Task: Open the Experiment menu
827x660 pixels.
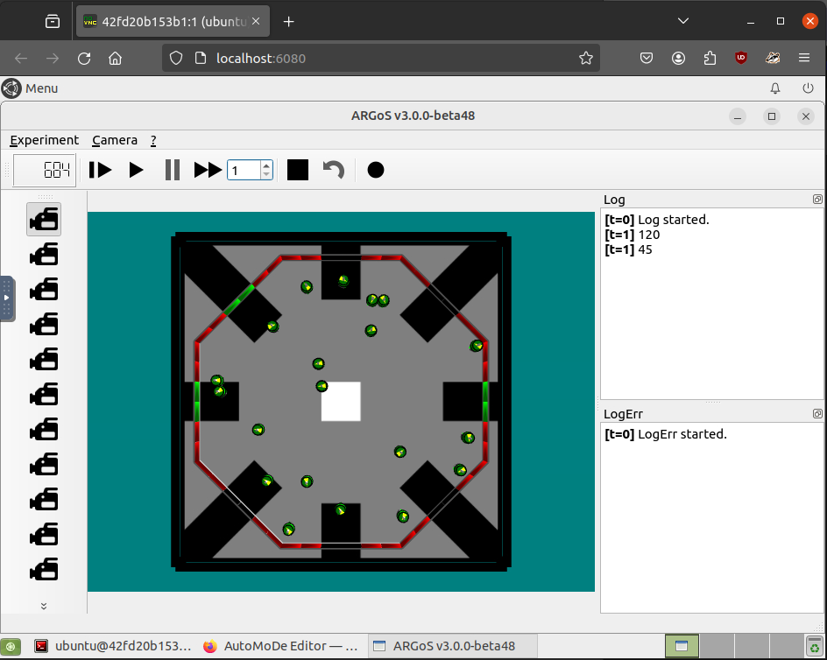Action: pos(45,140)
